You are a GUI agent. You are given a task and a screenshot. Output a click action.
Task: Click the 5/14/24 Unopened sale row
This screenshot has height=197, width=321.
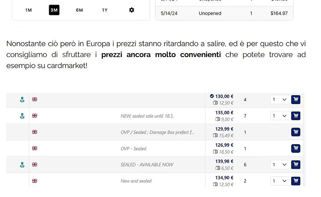pyautogui.click(x=224, y=13)
